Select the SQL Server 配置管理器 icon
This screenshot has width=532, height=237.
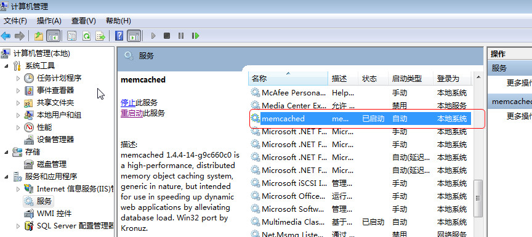[29, 226]
